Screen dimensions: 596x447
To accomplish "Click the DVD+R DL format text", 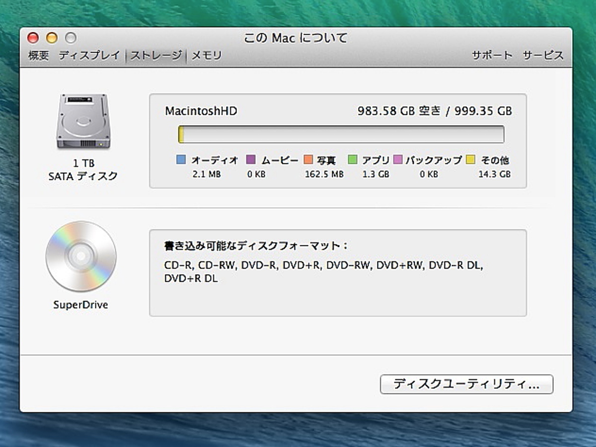I will pyautogui.click(x=191, y=279).
